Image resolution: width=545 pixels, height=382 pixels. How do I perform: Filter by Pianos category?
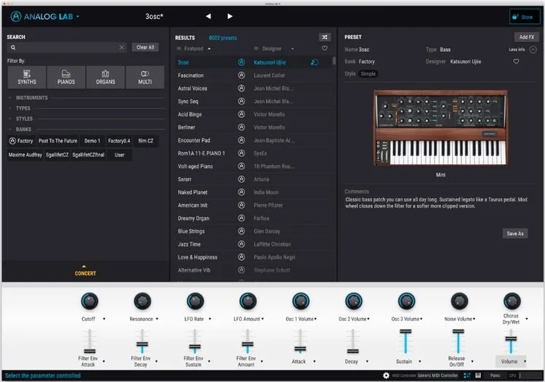[66, 77]
